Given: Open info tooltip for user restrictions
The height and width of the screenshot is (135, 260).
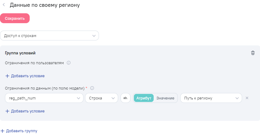Looking at the screenshot, I should (69, 63).
